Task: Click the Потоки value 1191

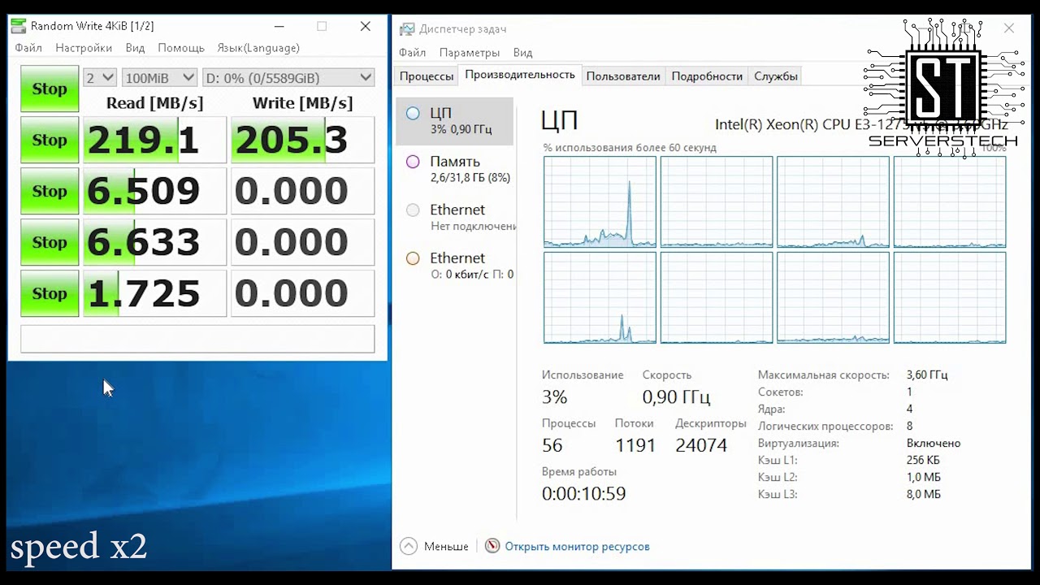Action: point(635,445)
